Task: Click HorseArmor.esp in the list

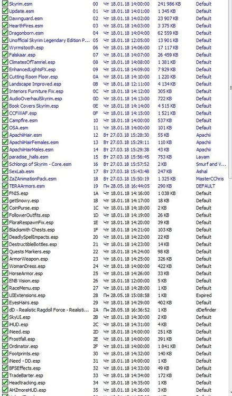Action: pos(26,274)
